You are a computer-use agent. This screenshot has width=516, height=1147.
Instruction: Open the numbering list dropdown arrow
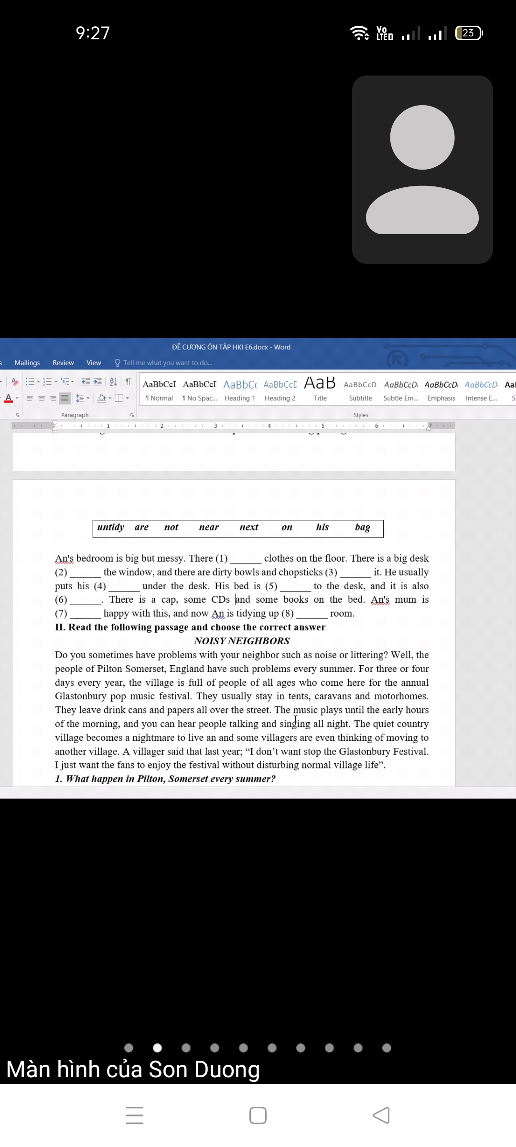coord(56,382)
